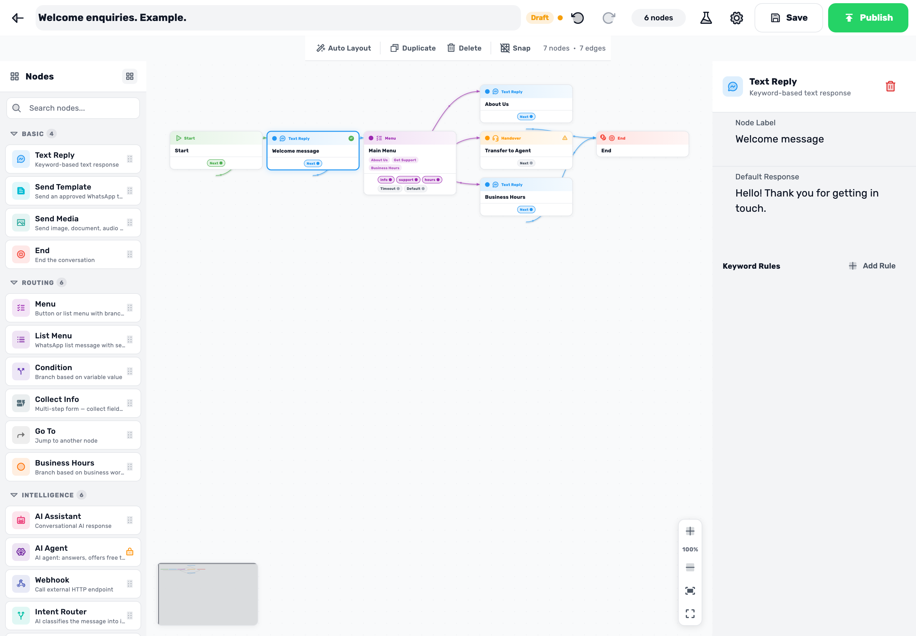Image resolution: width=916 pixels, height=636 pixels.
Task: Delete selected node from toolbar
Action: [464, 48]
